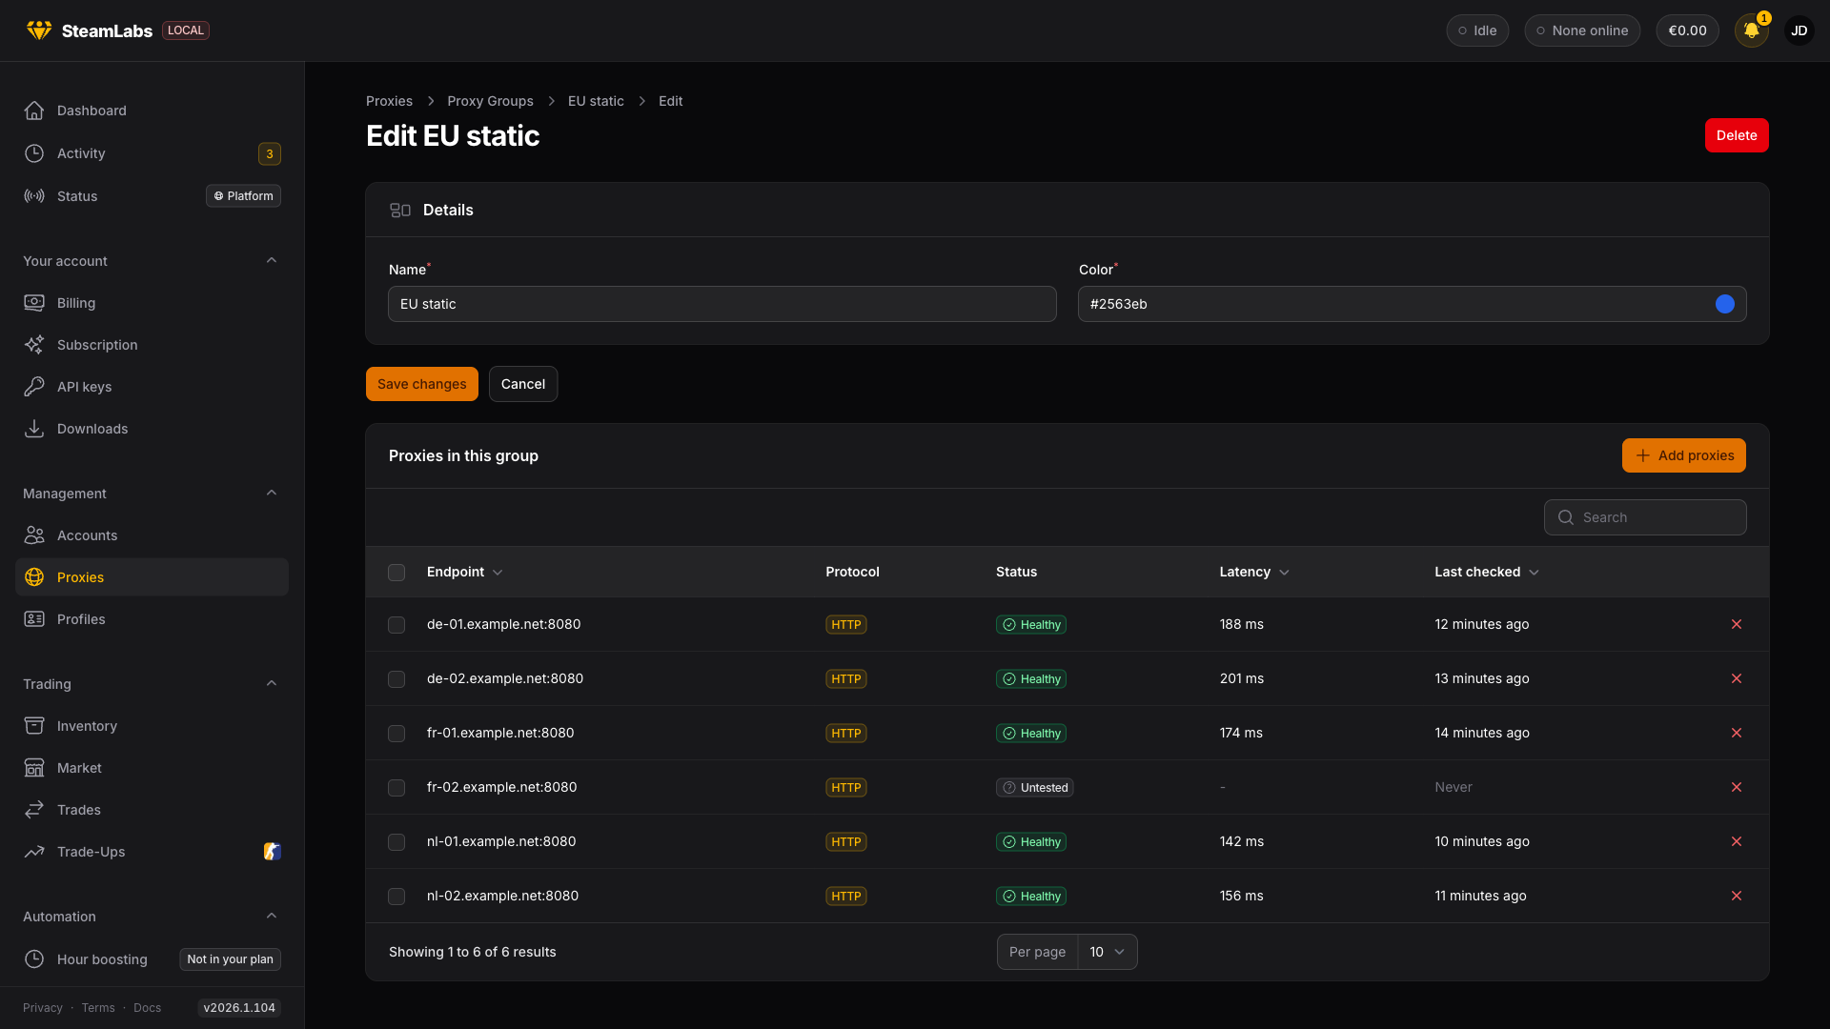
Task: Click the Status broadcast icon
Action: pyautogui.click(x=34, y=196)
